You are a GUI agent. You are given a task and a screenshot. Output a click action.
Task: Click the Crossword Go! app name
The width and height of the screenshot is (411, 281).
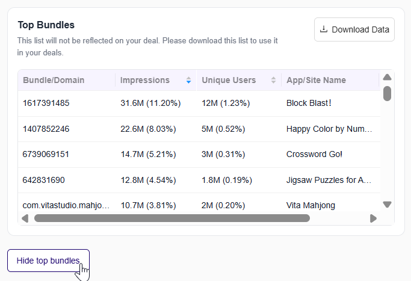[x=314, y=155]
